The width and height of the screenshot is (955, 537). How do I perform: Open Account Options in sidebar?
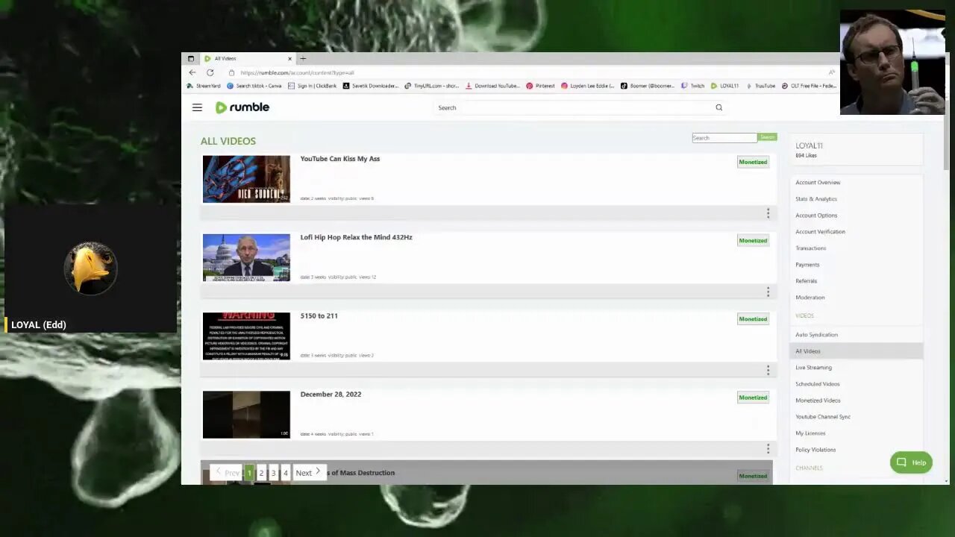tap(816, 215)
